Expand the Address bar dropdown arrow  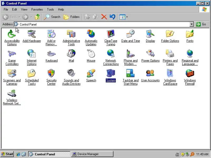192,24
